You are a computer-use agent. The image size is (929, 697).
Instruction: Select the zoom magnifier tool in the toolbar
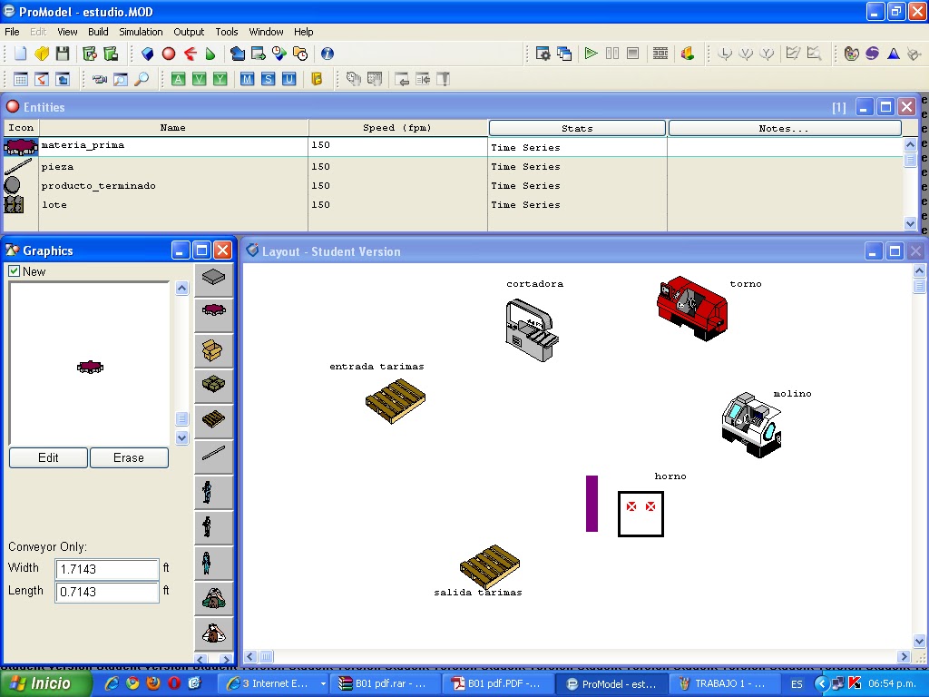click(141, 79)
